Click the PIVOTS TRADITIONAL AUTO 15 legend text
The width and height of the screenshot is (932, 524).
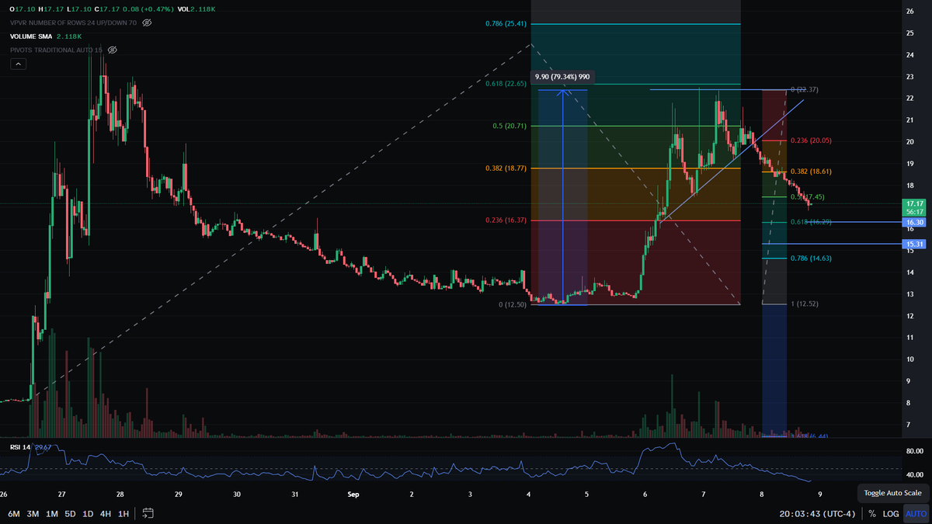pyautogui.click(x=56, y=50)
